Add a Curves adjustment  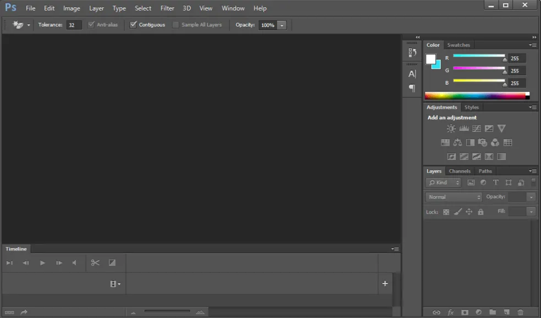click(x=477, y=129)
